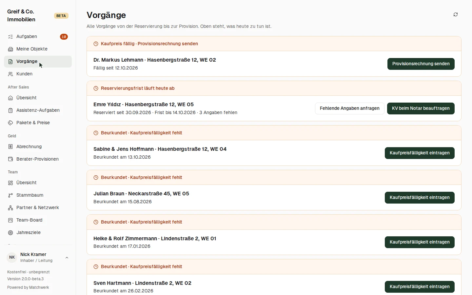Image resolution: width=472 pixels, height=295 pixels.
Task: Click the title 'Emre Yıldız · Hasenbergstraße 12, WE 05'
Action: tap(144, 105)
